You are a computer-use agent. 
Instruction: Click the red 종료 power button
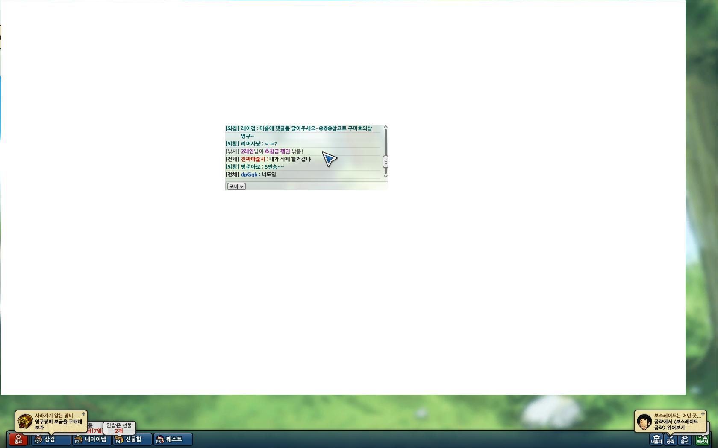click(18, 439)
